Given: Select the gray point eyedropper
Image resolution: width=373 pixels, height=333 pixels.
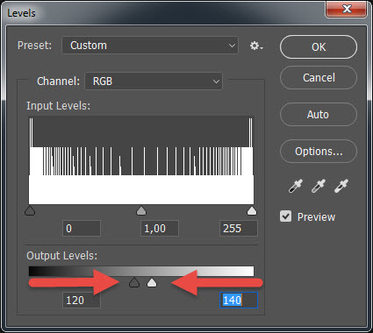Looking at the screenshot, I should (x=319, y=187).
